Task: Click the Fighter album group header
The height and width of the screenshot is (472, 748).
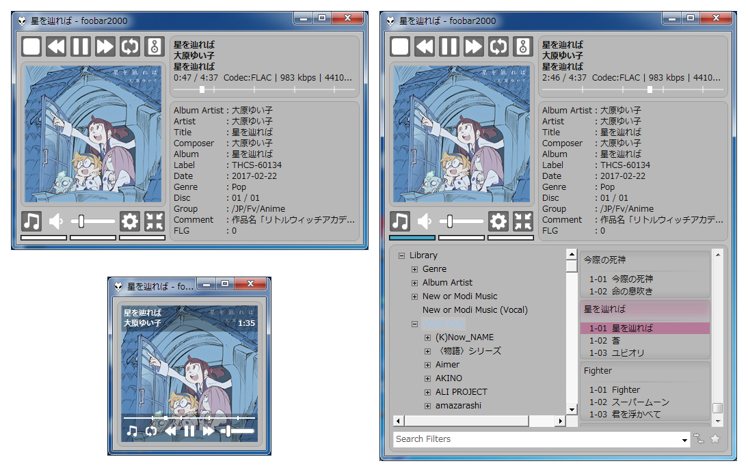Action: coord(645,370)
